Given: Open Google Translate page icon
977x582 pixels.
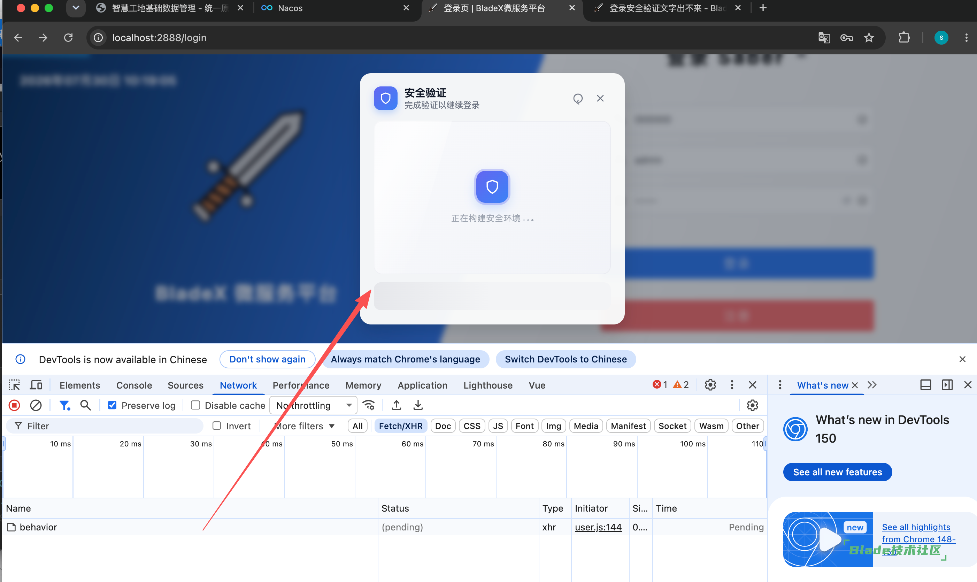Looking at the screenshot, I should coord(824,38).
